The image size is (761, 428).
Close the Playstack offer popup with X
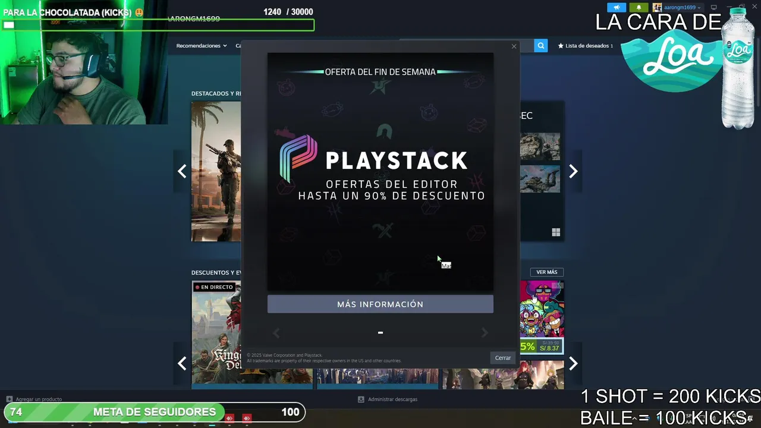coord(514,46)
